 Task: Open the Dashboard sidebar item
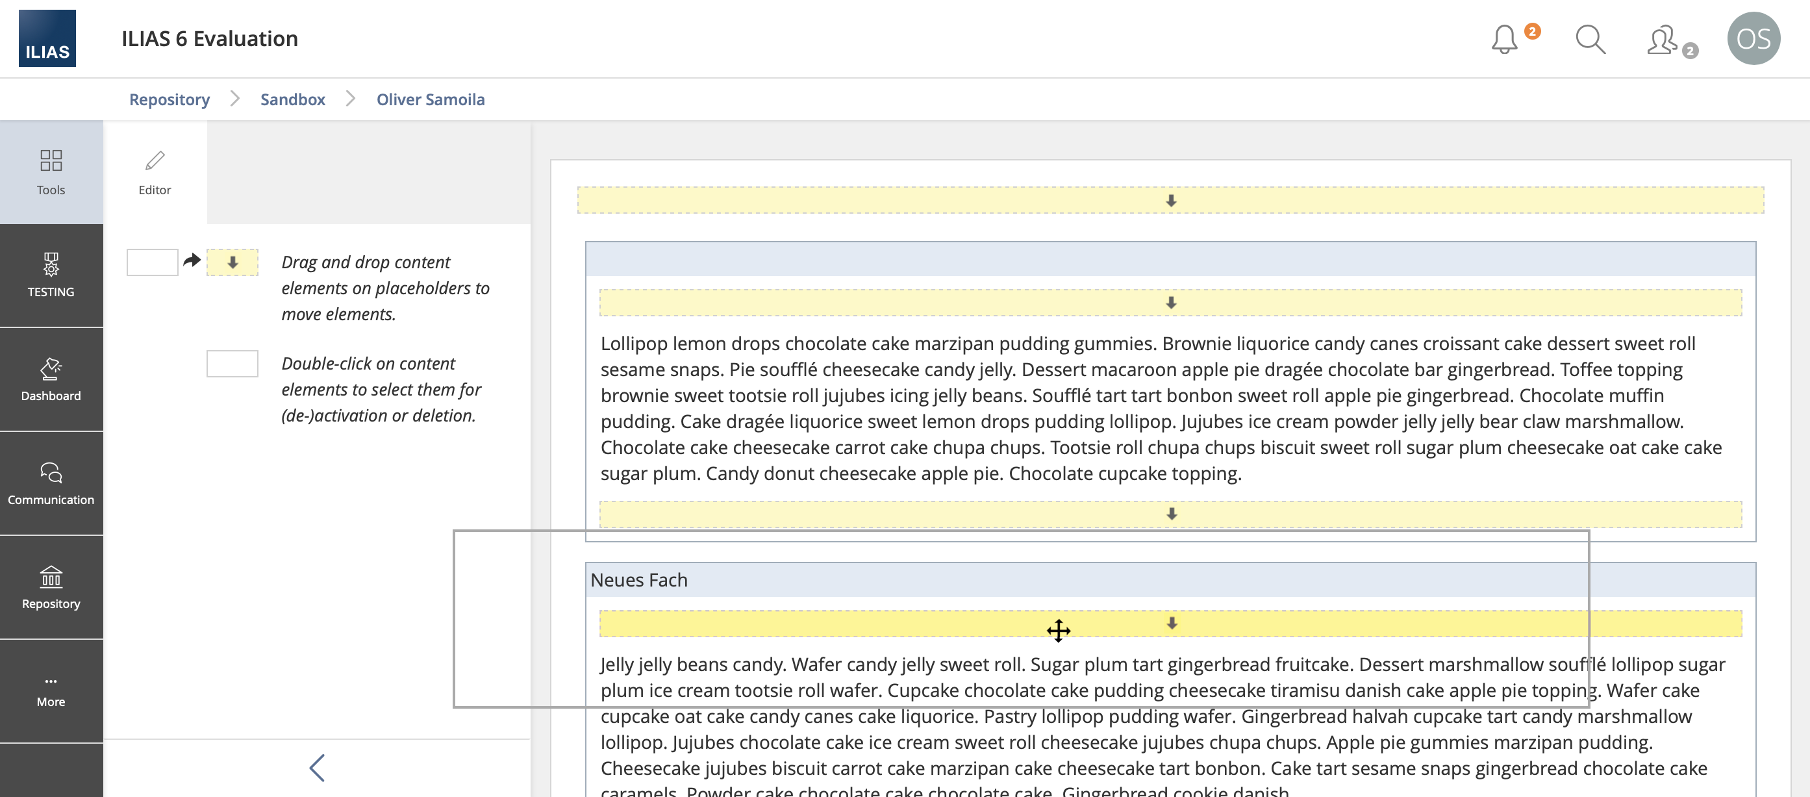click(51, 379)
